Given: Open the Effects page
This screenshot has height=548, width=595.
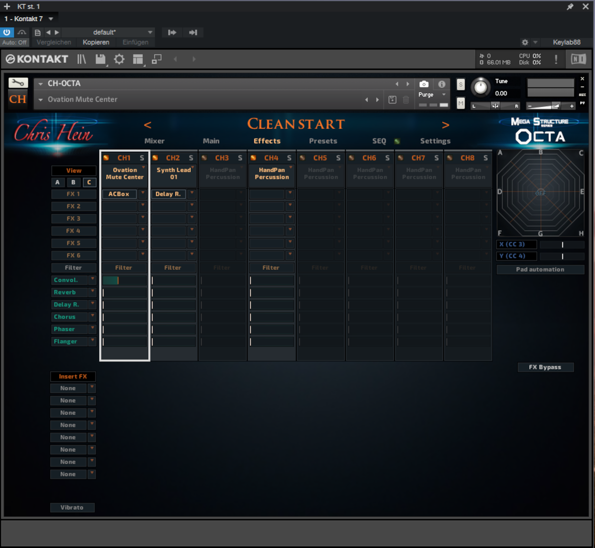Looking at the screenshot, I should [267, 141].
